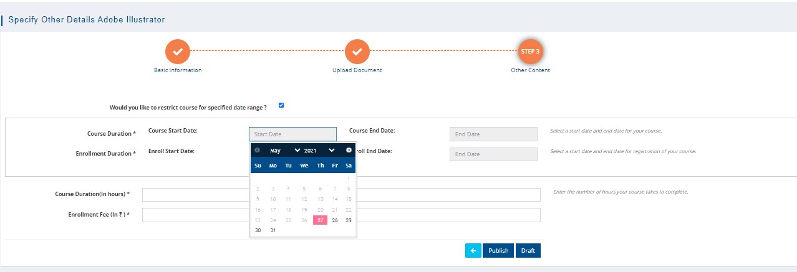This screenshot has width=797, height=272.
Task: Click disabled date 26 in calendar
Action: tap(304, 220)
